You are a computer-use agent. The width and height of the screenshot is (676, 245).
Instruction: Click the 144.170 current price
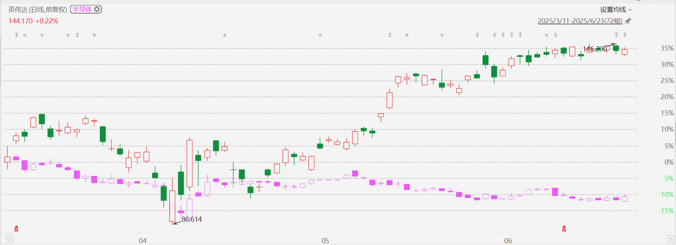click(x=20, y=21)
